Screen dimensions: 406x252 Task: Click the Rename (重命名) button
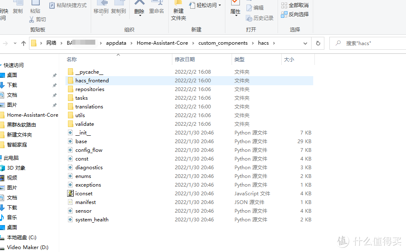(x=157, y=8)
